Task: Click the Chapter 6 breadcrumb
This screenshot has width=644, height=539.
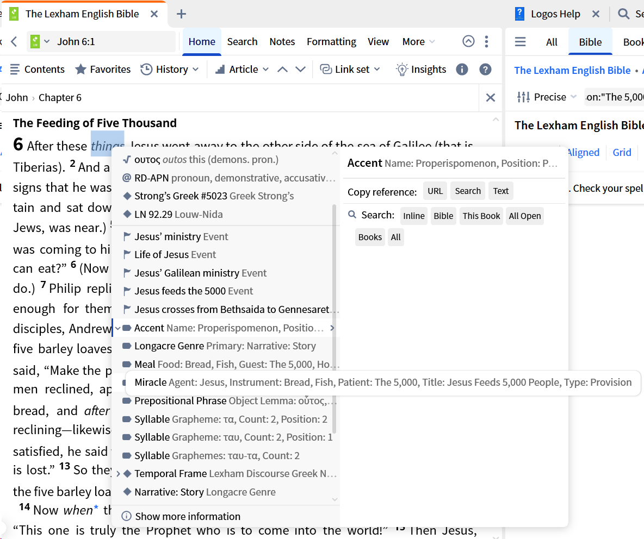Action: 60,98
